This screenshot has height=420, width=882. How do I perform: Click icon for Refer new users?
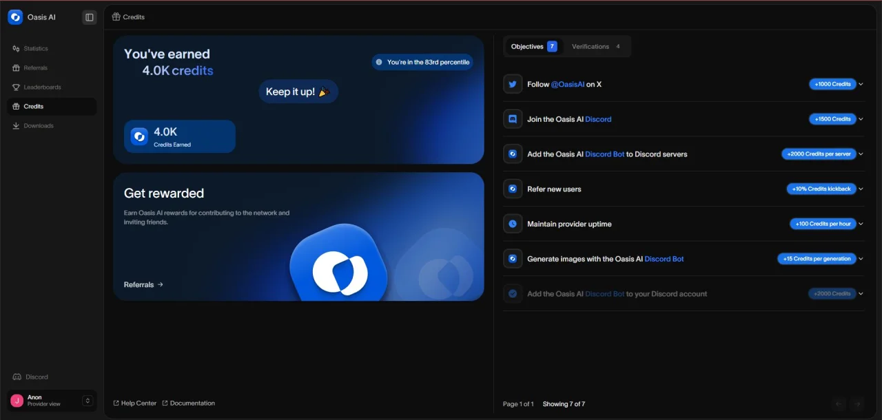(x=513, y=189)
